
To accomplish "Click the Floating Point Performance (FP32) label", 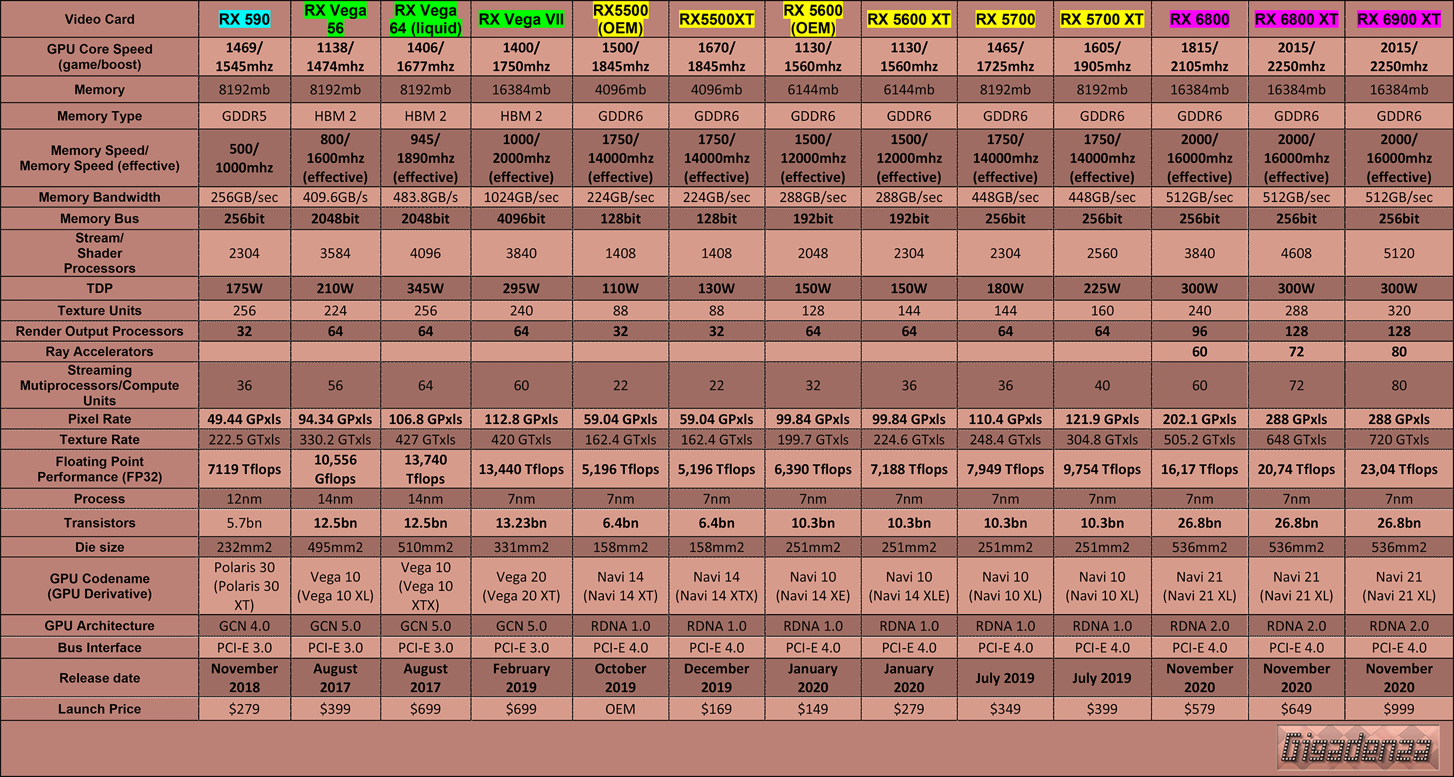I will [x=99, y=469].
